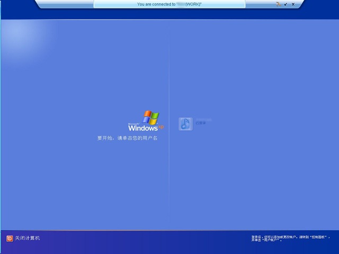Click the 关闭计算机 label text
The width and height of the screenshot is (339, 254).
coord(27,238)
